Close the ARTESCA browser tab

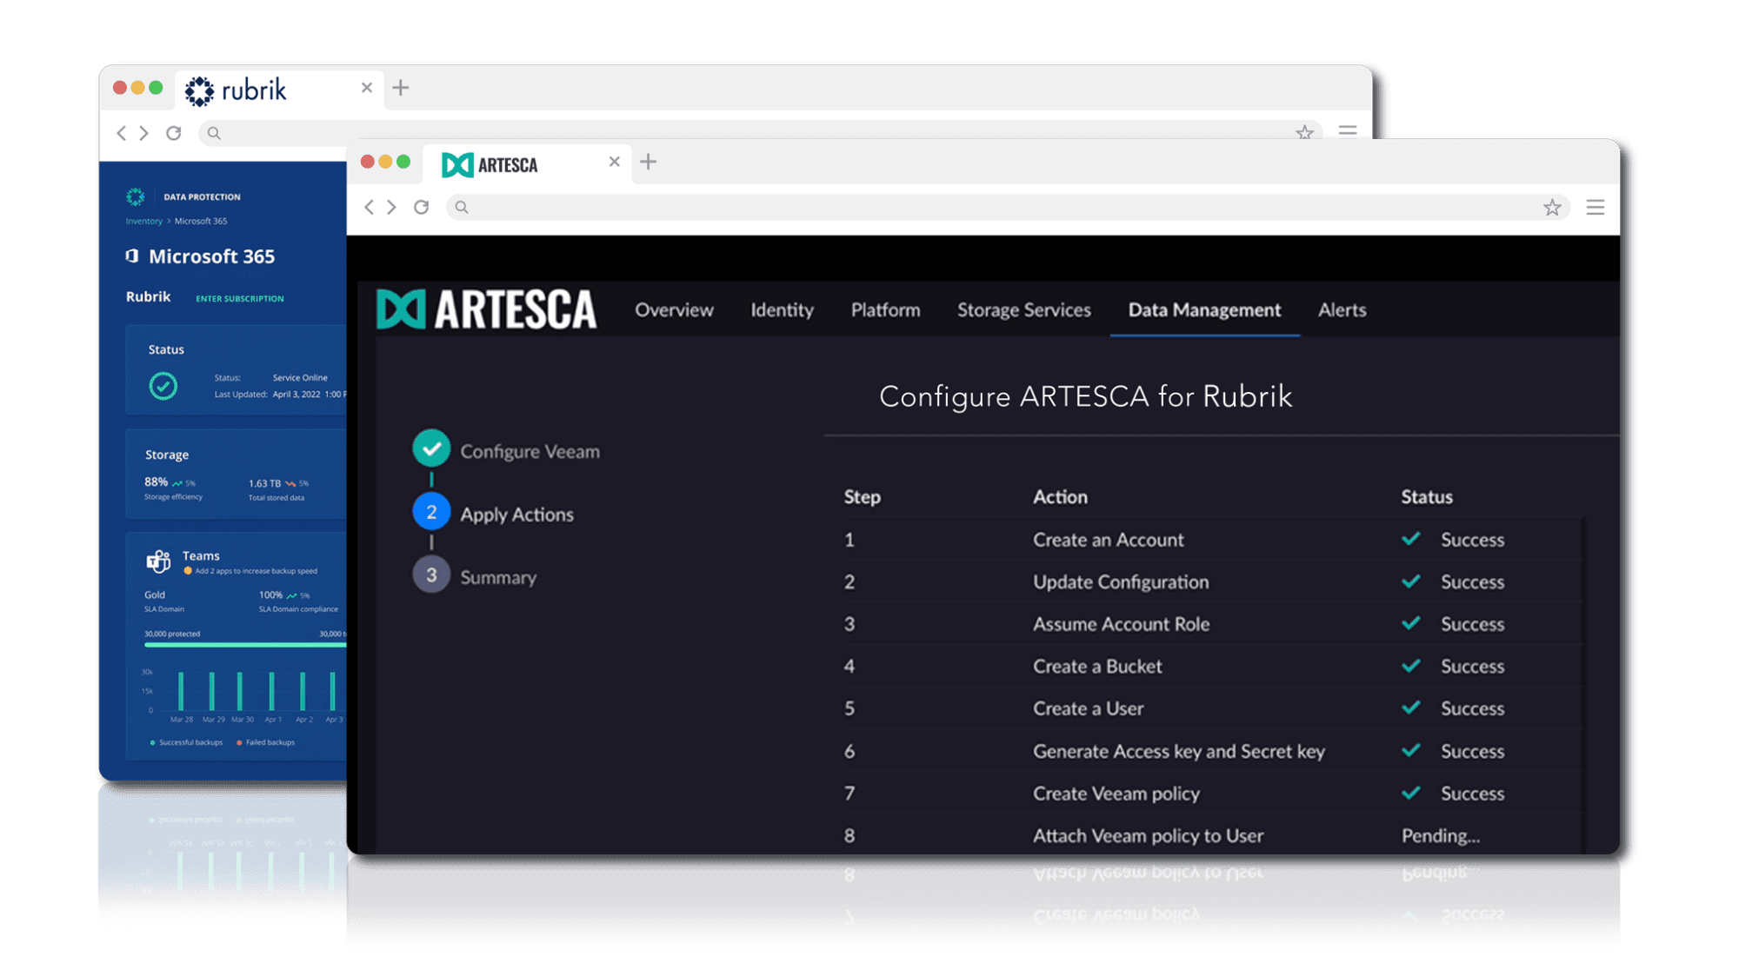coord(614,162)
